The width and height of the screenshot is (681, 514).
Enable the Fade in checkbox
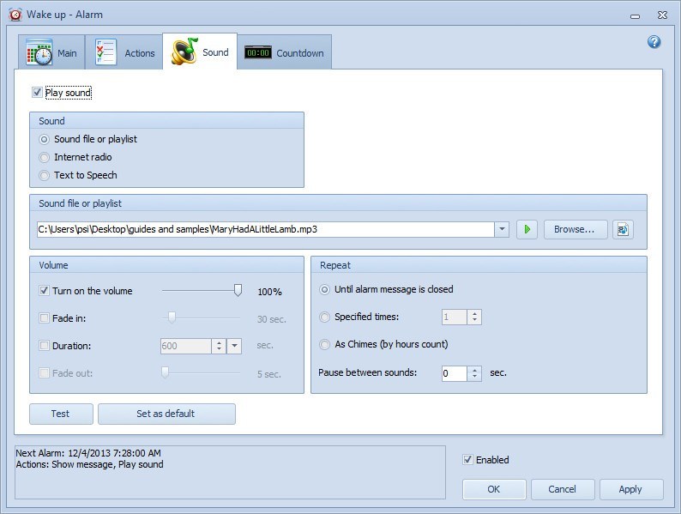point(44,318)
